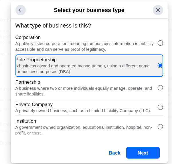172x164 pixels.
Task: Click the back arrow icon in header
Action: [x=21, y=10]
